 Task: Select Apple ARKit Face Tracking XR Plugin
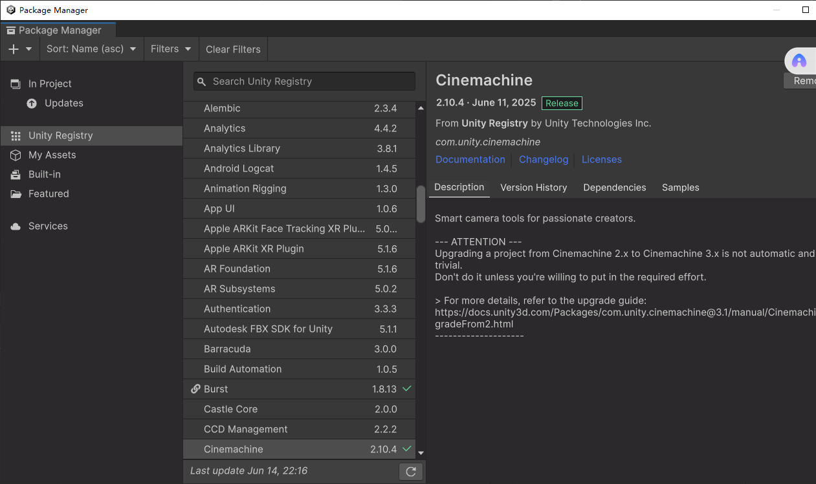click(300, 228)
